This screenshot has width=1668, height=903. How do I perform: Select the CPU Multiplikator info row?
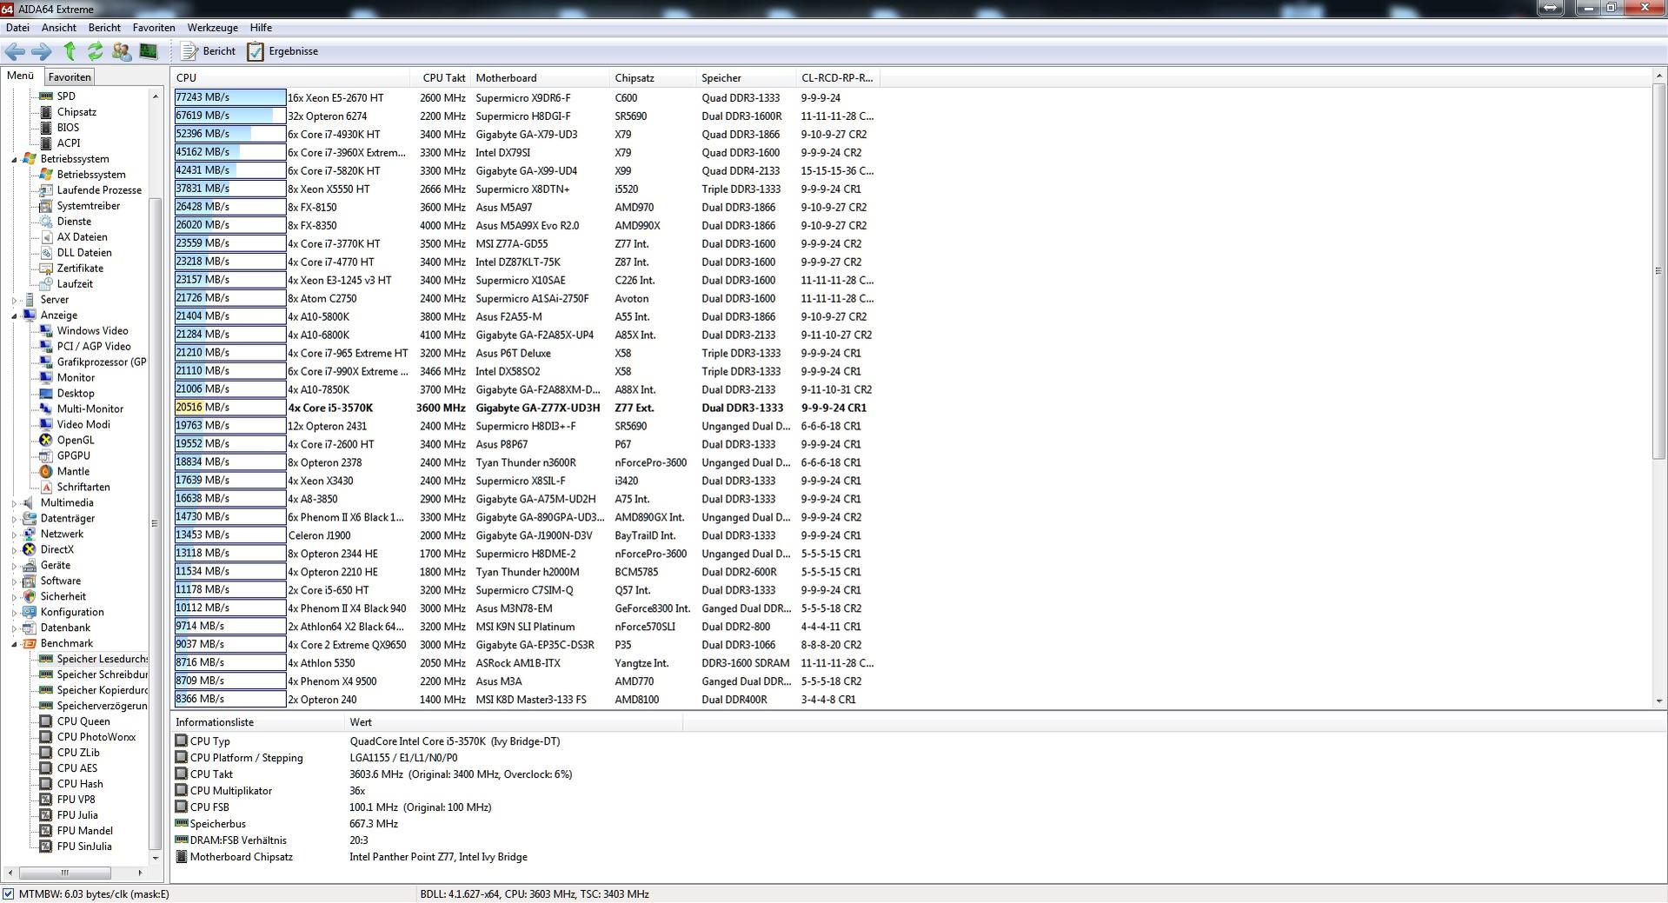click(x=429, y=792)
